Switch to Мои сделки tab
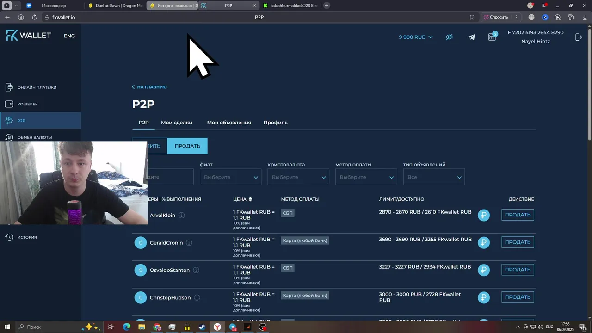The width and height of the screenshot is (592, 333). 177,123
